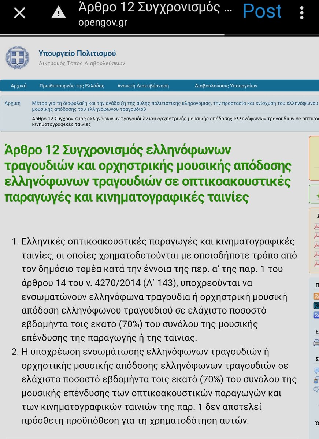Image resolution: width=319 pixels, height=439 pixels.
Task: Open Διαβουλεύσεις Υπουργείων menu item
Action: coord(226,86)
